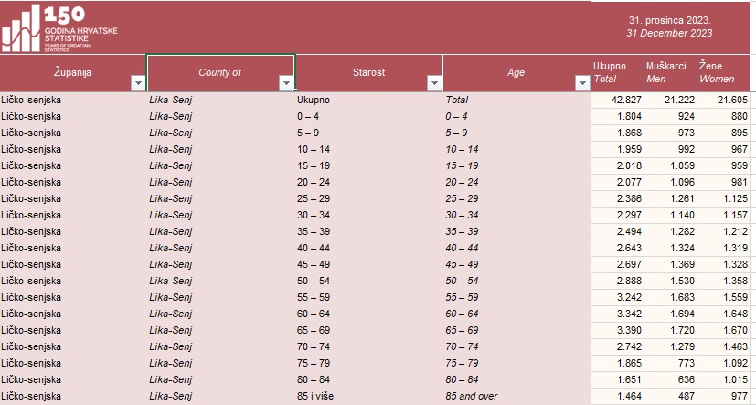Select total value 1.959 for ages 10–14
The width and height of the screenshot is (756, 405).
click(x=618, y=149)
